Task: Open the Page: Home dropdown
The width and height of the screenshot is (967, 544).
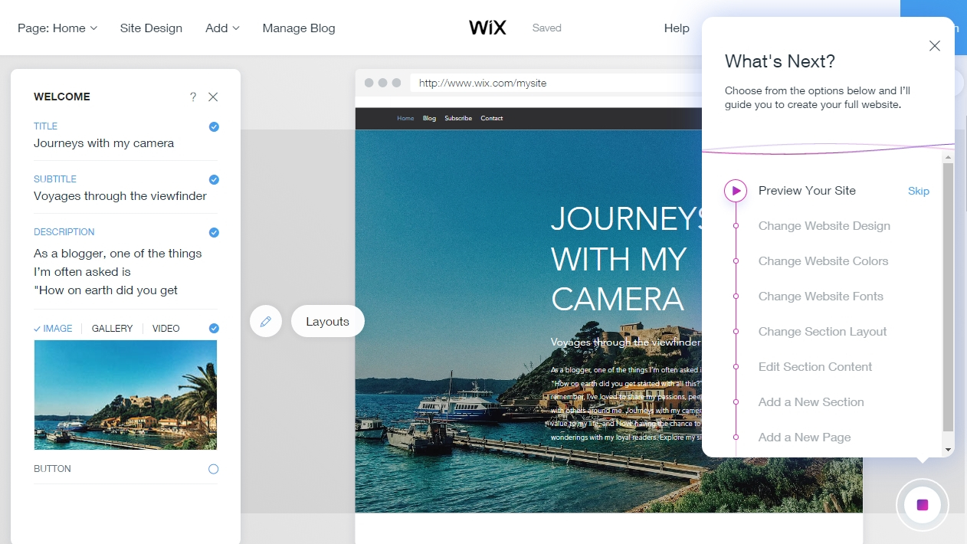Action: (57, 28)
